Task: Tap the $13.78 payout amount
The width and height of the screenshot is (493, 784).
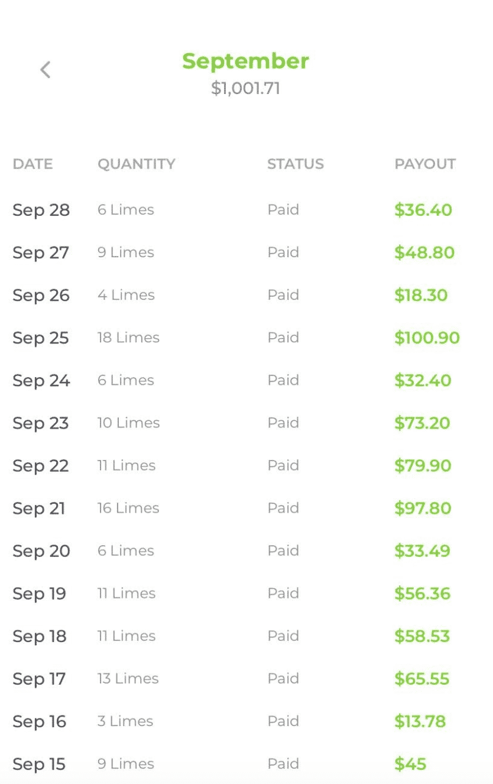Action: point(420,721)
